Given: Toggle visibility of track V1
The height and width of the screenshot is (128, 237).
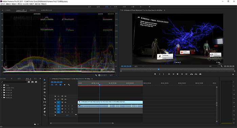Looking at the screenshot, I should 65,102.
